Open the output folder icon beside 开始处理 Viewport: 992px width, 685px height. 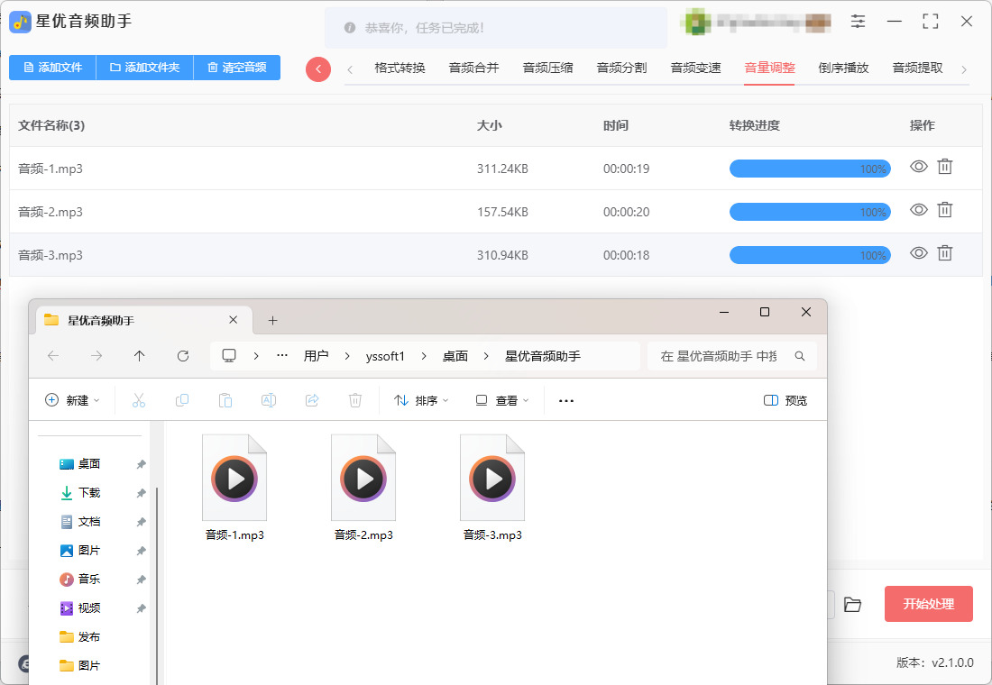click(853, 604)
